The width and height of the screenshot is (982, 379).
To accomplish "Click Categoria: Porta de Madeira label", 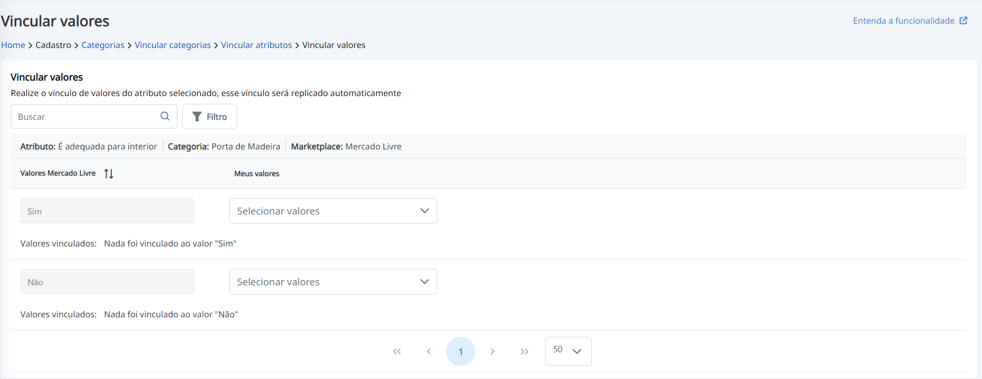I will point(224,147).
